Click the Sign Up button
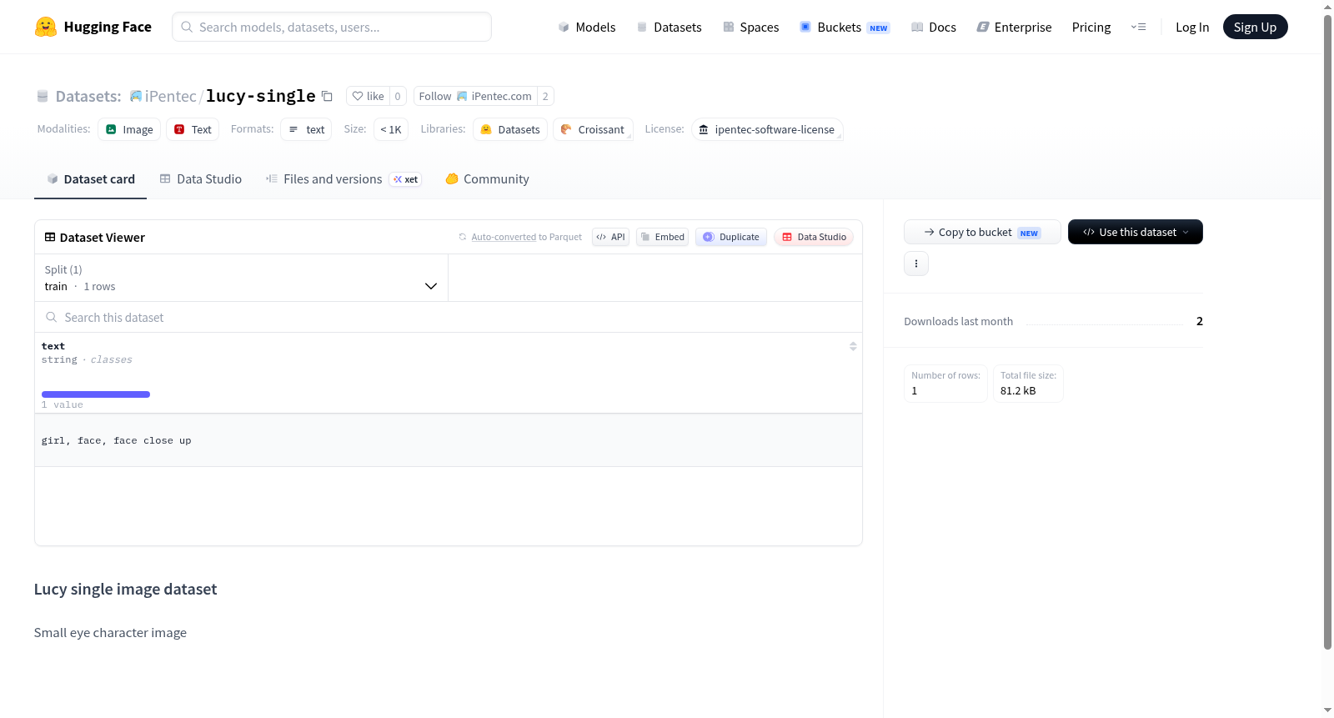The width and height of the screenshot is (1334, 718). (x=1256, y=28)
